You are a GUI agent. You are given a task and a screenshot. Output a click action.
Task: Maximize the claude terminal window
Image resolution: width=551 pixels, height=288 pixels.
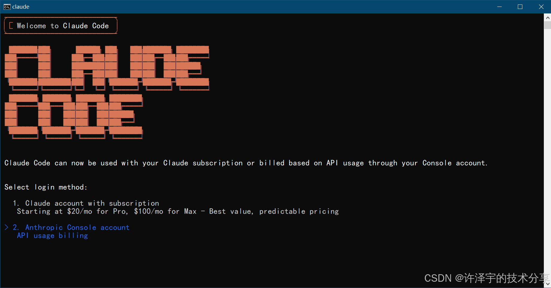pyautogui.click(x=520, y=7)
